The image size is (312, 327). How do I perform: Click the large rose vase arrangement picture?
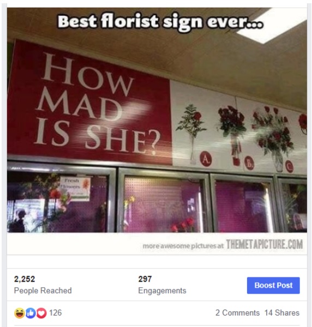273,138
